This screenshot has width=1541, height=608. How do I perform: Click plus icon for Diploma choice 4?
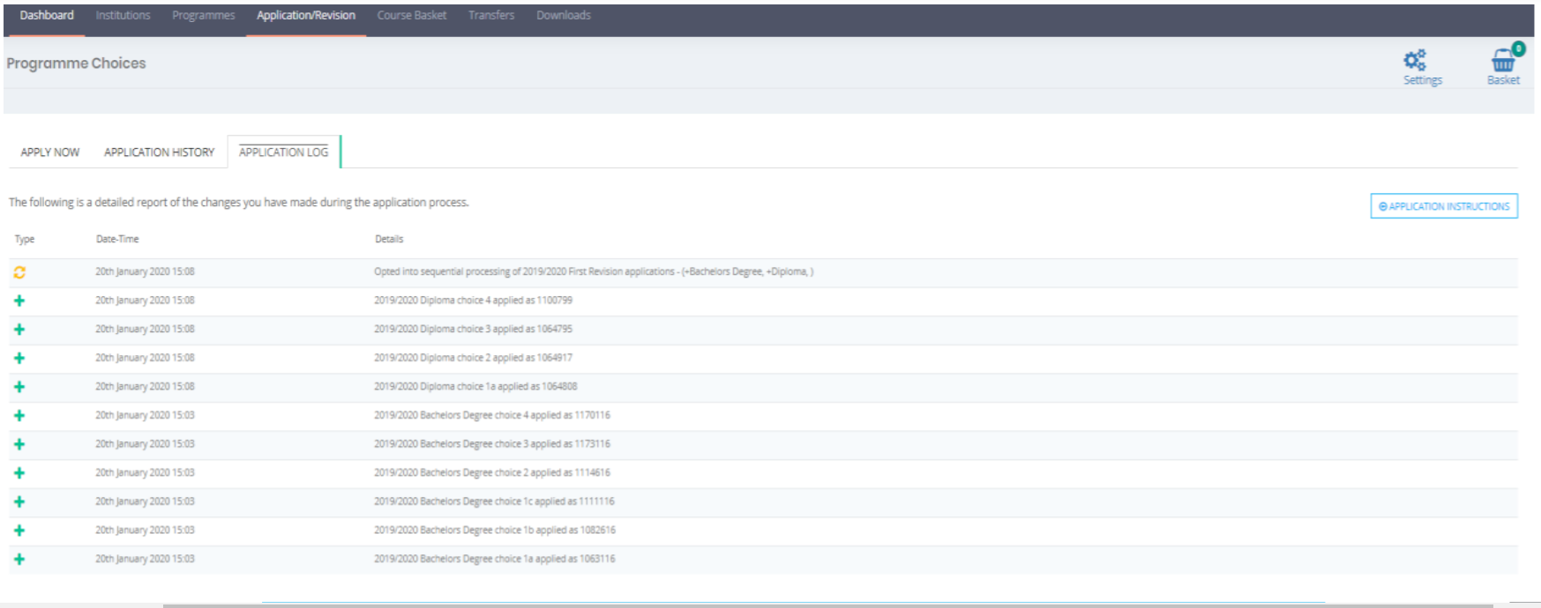tap(19, 301)
